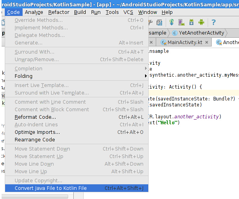Open the Help menu in menu bar

(167, 12)
